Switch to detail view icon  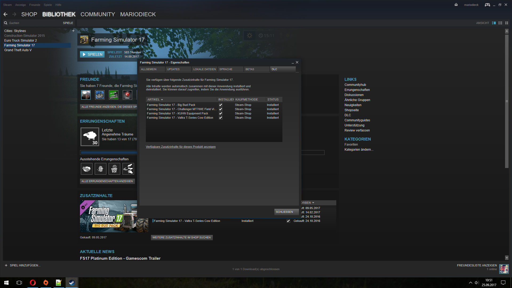(494, 23)
